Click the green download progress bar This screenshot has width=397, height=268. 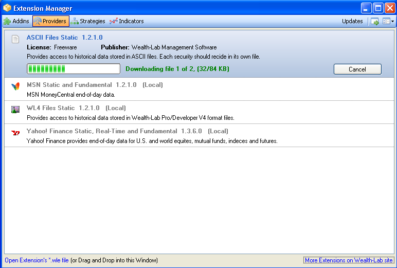[74, 68]
